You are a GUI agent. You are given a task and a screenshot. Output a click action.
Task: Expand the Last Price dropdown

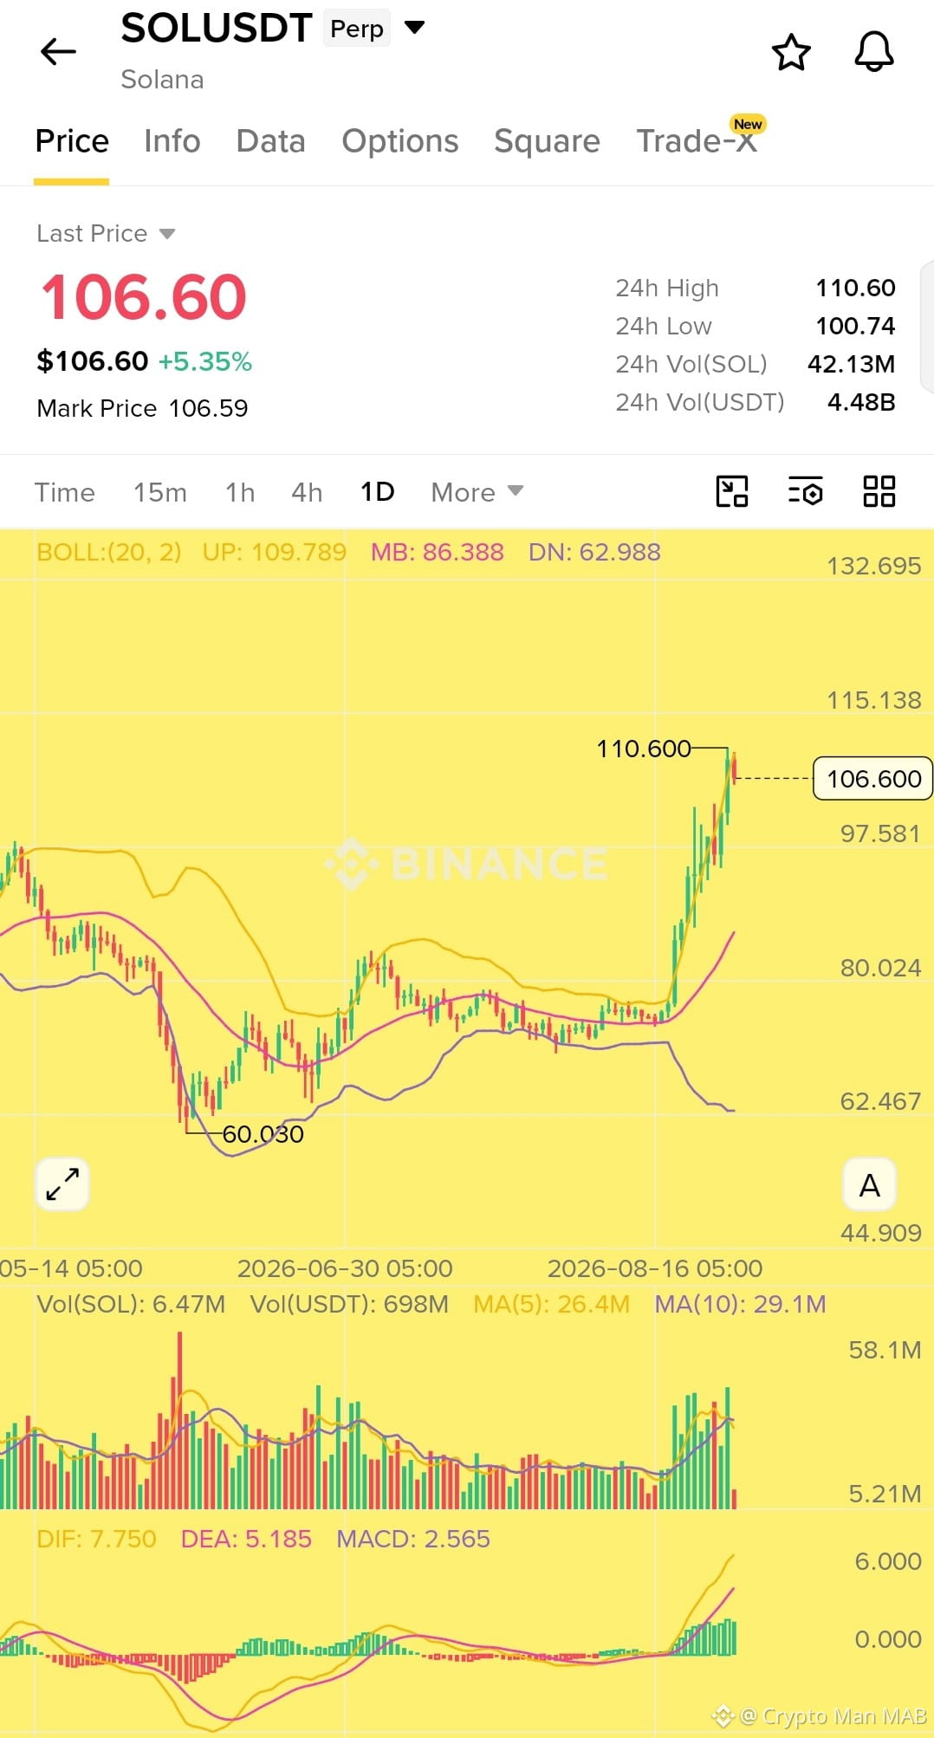point(167,234)
